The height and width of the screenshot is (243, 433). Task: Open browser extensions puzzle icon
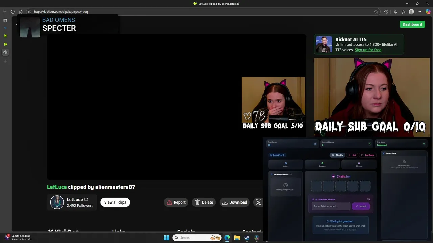386,12
